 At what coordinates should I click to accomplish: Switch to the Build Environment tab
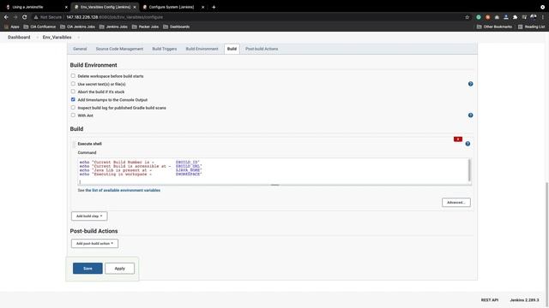point(202,49)
